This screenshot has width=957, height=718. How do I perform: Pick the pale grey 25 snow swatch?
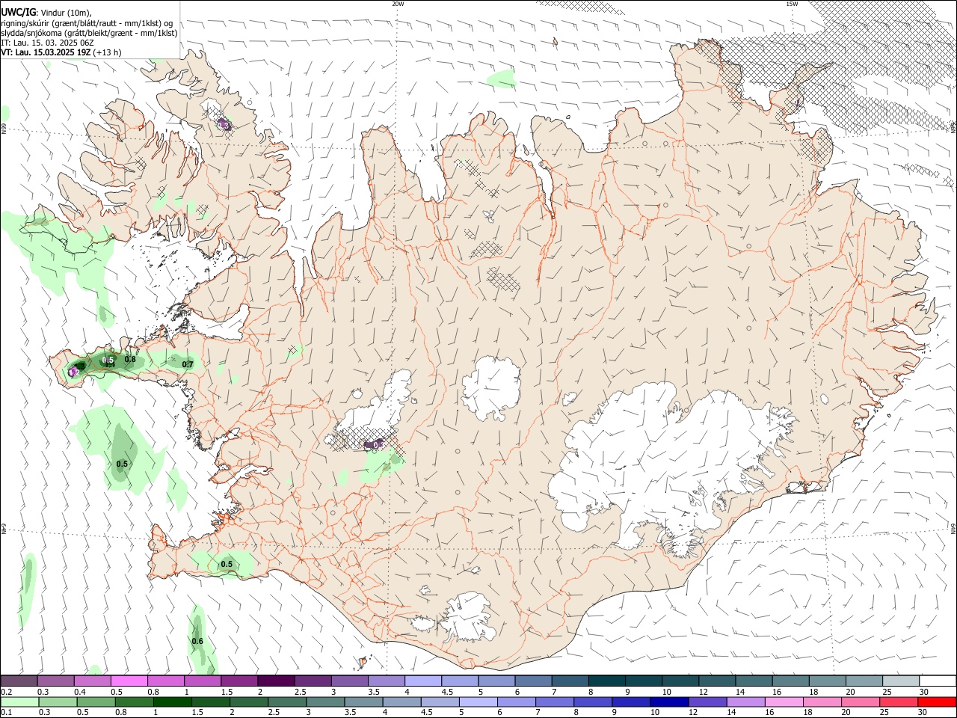[901, 681]
